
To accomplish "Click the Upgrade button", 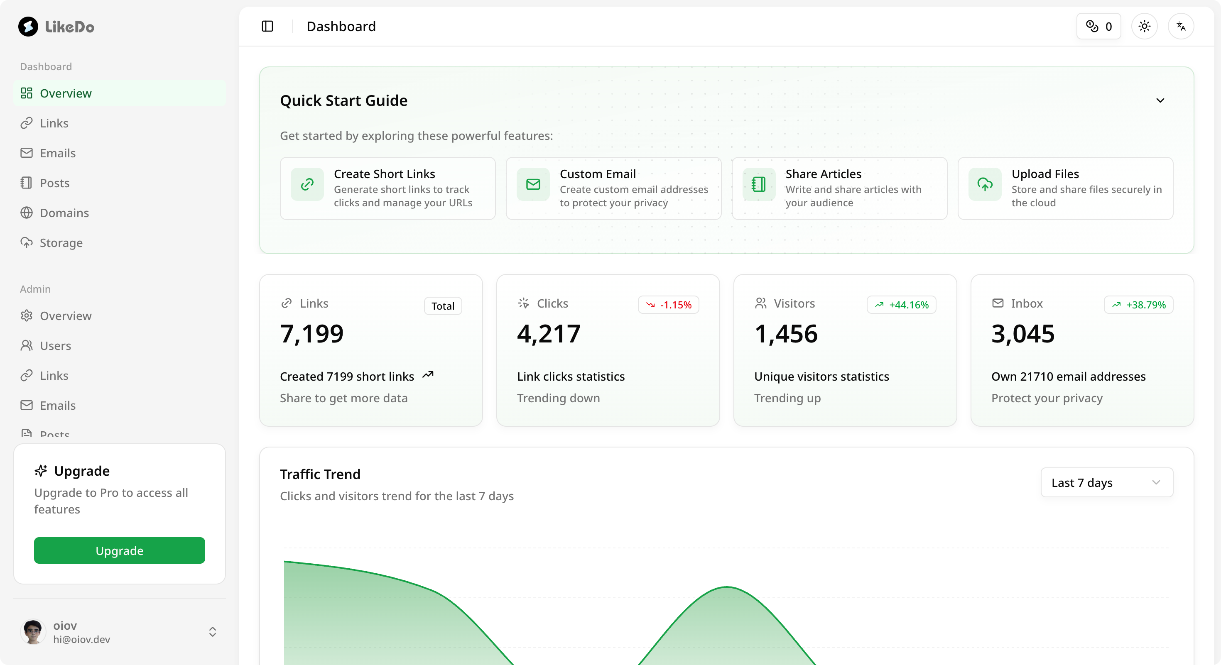I will (x=119, y=550).
